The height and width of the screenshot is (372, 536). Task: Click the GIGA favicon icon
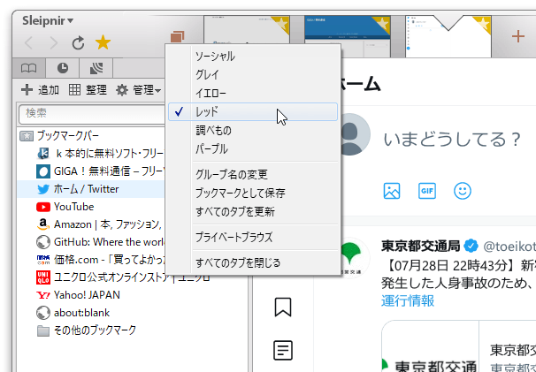(x=43, y=171)
